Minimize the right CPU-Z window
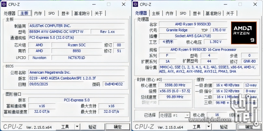This screenshot has height=131, width=263. coord(225,4)
